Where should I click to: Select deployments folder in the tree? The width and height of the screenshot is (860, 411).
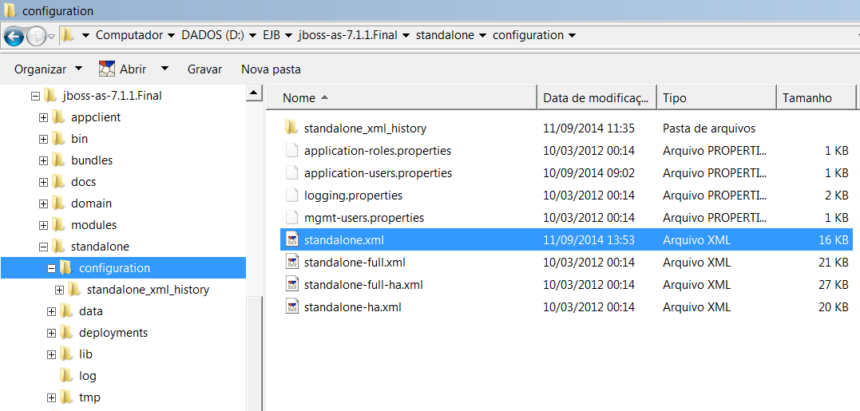113,333
